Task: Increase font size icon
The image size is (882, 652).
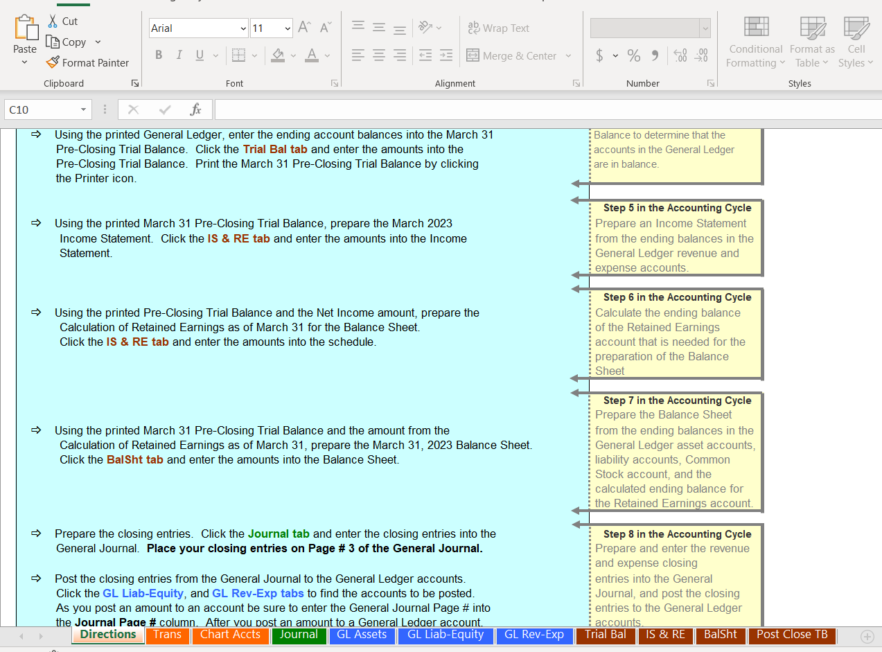Action: (304, 28)
